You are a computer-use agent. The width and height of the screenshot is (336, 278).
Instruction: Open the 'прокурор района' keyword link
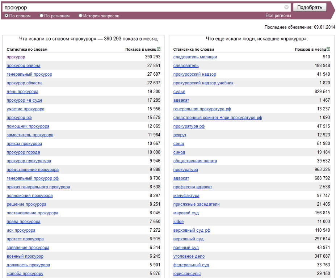click(24, 66)
